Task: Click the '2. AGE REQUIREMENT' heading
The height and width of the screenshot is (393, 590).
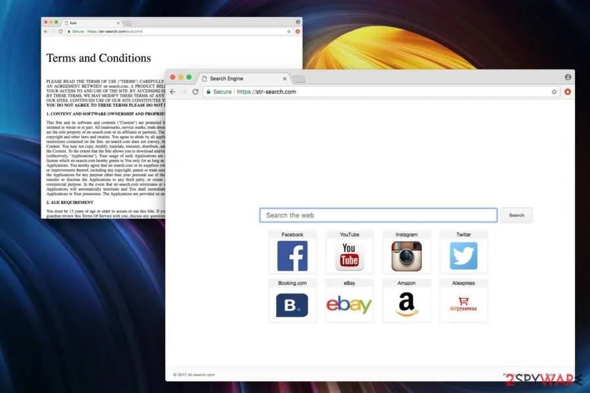Action: click(69, 202)
